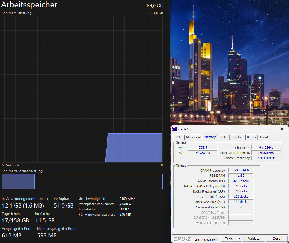Select the Memory tab in CPU-Z
This screenshot has width=289, height=243.
click(x=210, y=137)
